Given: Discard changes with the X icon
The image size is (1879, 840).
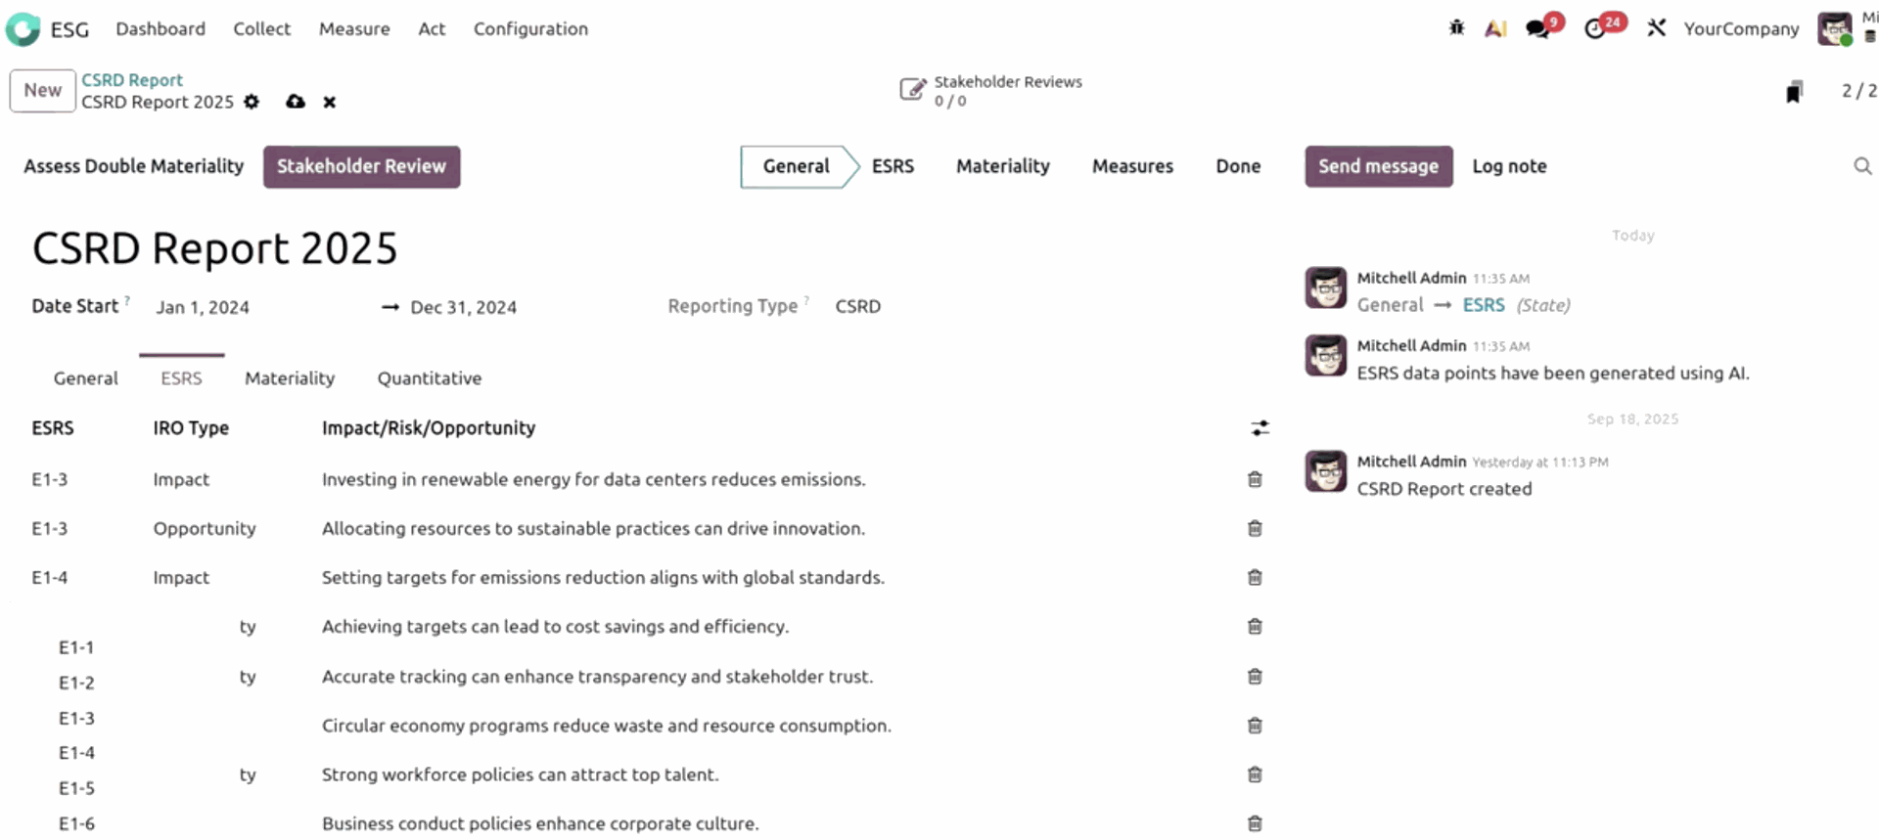Looking at the screenshot, I should (329, 102).
